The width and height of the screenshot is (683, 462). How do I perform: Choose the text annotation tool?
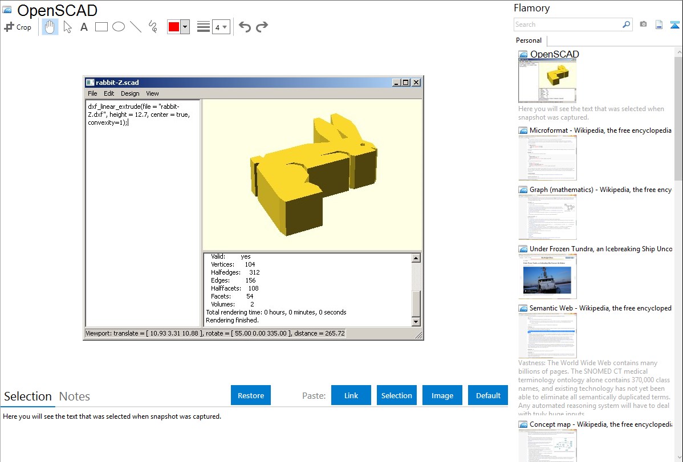pos(84,27)
